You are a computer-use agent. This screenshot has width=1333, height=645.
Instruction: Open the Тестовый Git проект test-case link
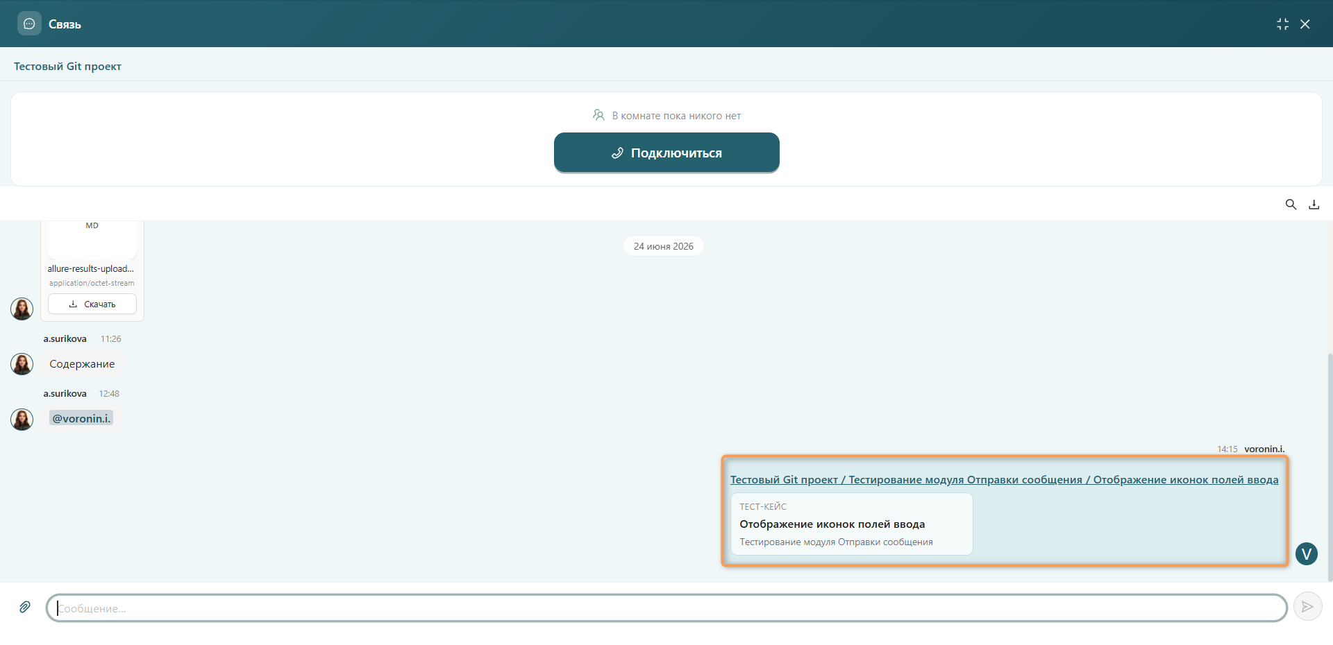[1004, 479]
